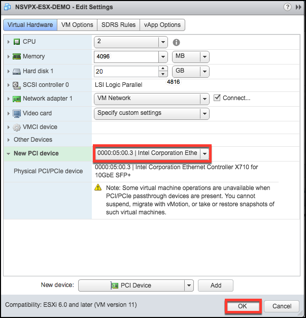Click the Video card monitor icon
This screenshot has width=306, height=318.
coord(17,114)
